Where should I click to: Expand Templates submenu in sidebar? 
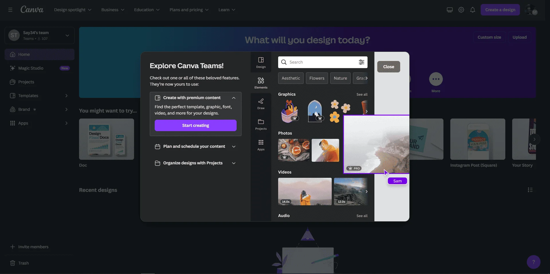(x=66, y=96)
